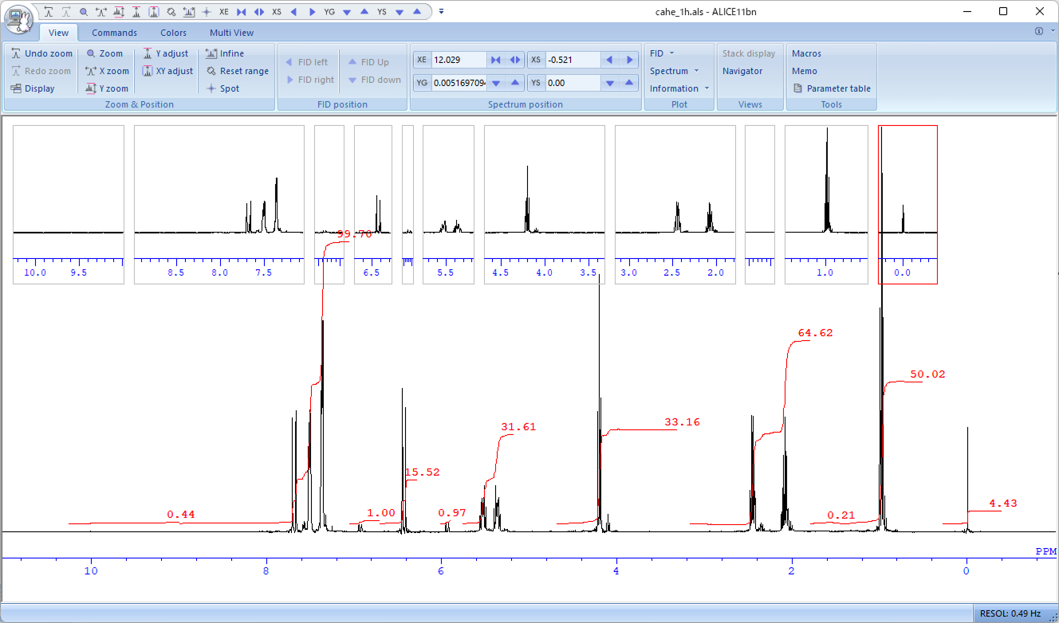
Task: Switch to the Commands tab
Action: pos(114,33)
